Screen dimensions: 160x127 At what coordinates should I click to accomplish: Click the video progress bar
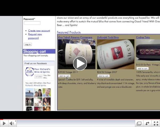pos(80,119)
